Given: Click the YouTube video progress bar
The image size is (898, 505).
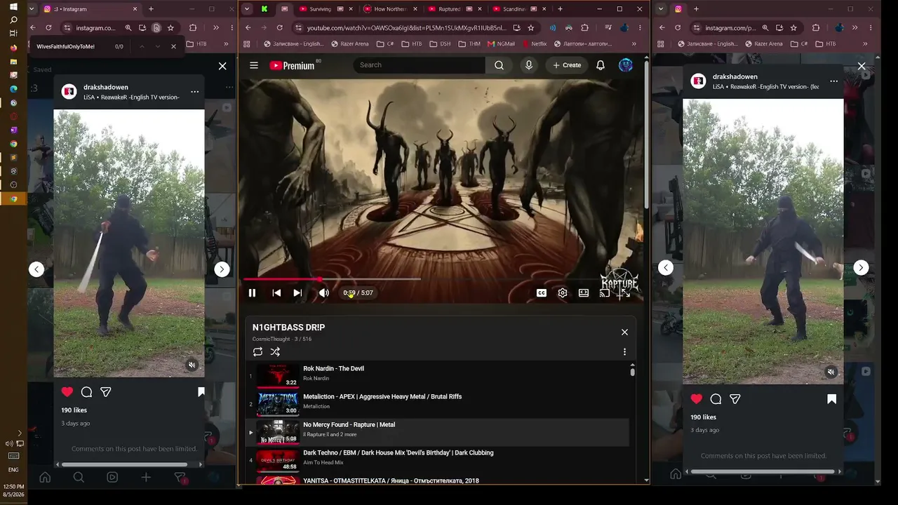Looking at the screenshot, I should pos(442,279).
